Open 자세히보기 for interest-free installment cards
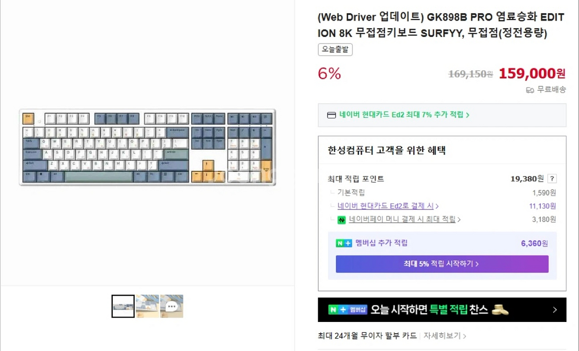Image resolution: width=579 pixels, height=351 pixels. click(445, 336)
